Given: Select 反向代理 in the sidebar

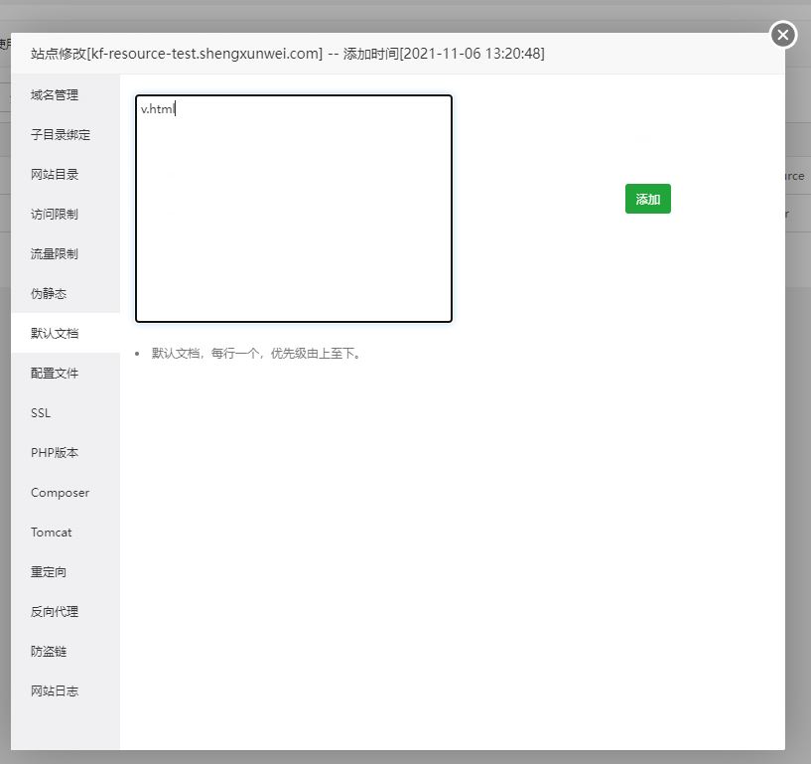Looking at the screenshot, I should (x=55, y=611).
